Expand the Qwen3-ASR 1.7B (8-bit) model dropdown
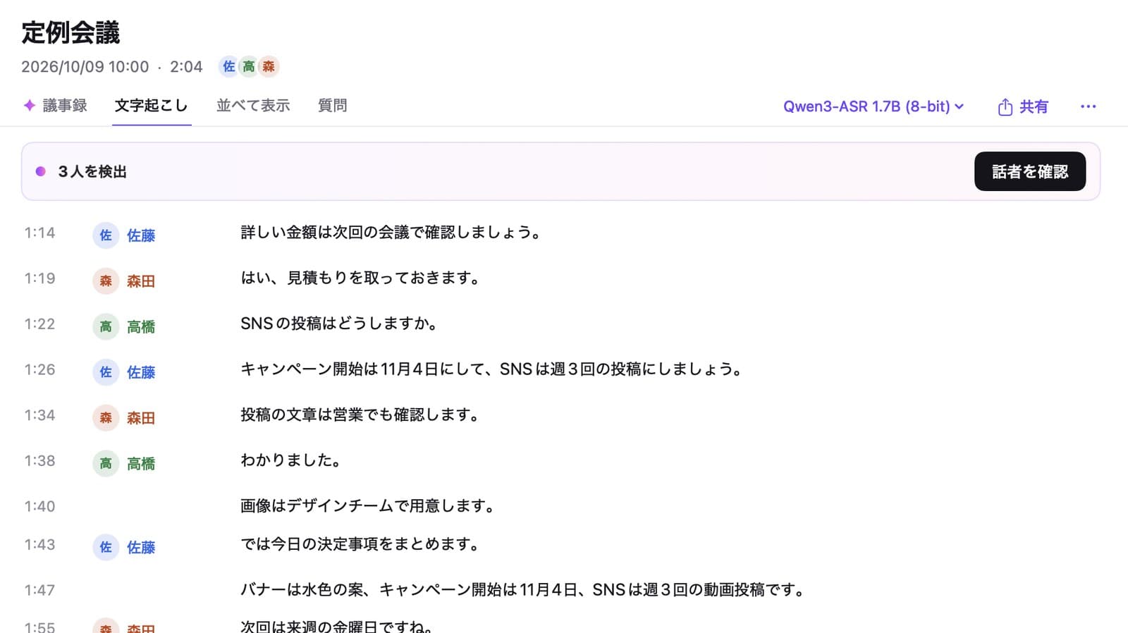The width and height of the screenshot is (1128, 633). (873, 106)
